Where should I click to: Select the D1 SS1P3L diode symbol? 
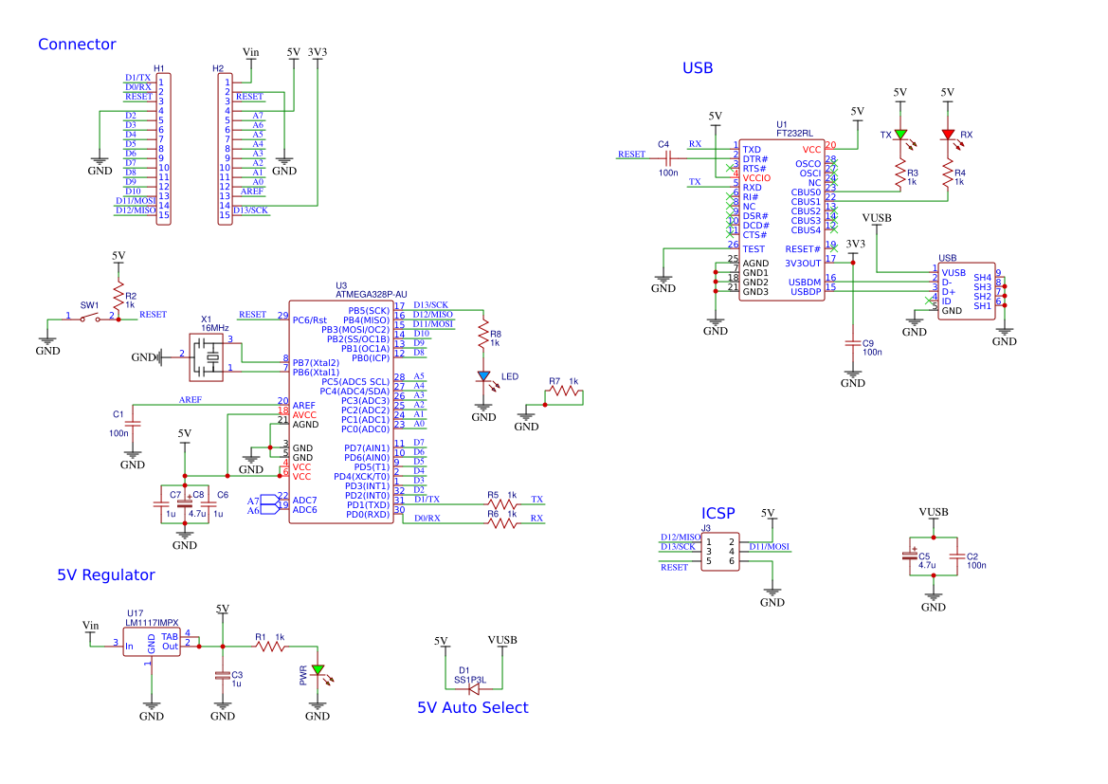pyautogui.click(x=474, y=688)
